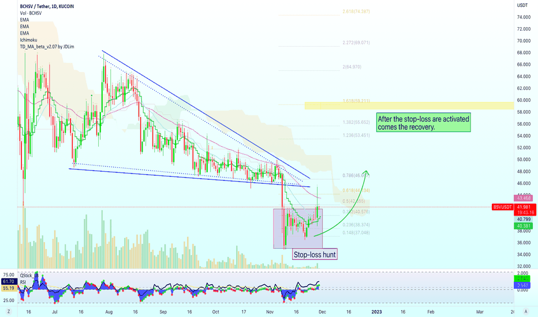Click the 32.000 price scale value
The image size is (538, 317).
pos(524,266)
